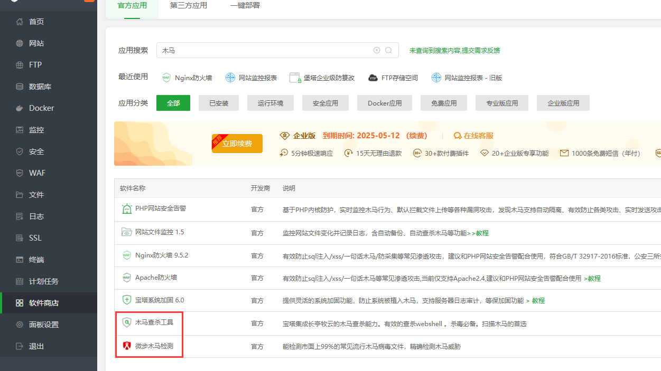
Task: Click the 日志 log icon in the sidebar
Action: click(x=20, y=216)
